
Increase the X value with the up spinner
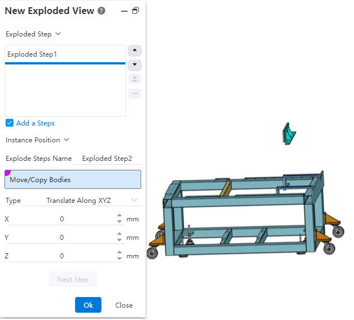119,215
